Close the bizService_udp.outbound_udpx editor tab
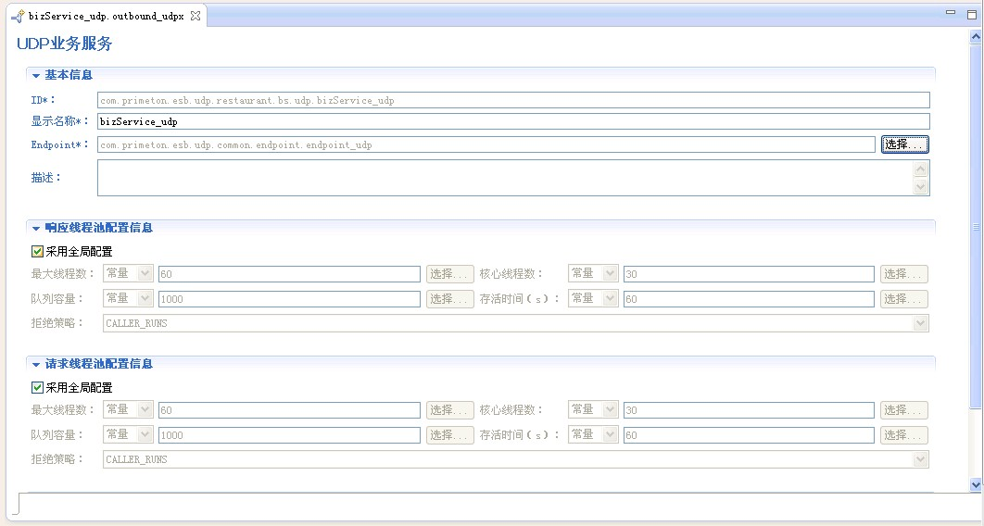 pos(195,17)
